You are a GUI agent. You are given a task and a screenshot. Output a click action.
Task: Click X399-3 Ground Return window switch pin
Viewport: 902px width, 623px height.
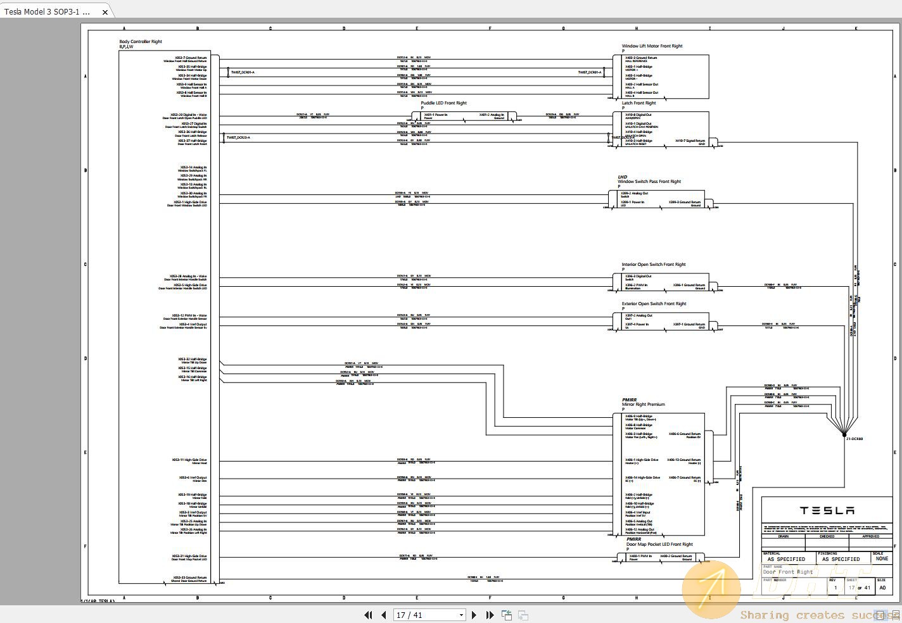click(685, 202)
